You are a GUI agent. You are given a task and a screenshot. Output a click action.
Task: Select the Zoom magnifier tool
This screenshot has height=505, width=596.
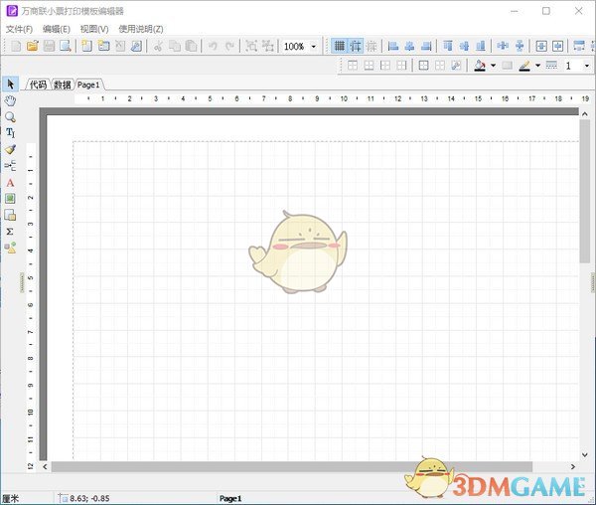(10, 116)
